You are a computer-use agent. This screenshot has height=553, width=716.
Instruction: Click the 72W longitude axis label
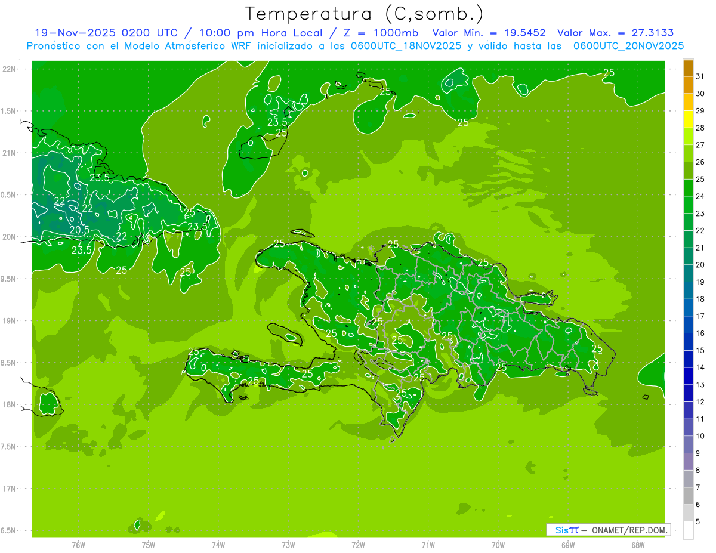(x=359, y=545)
